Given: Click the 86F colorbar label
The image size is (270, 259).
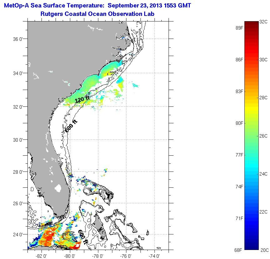Looking at the screenshot, I should (x=239, y=60).
